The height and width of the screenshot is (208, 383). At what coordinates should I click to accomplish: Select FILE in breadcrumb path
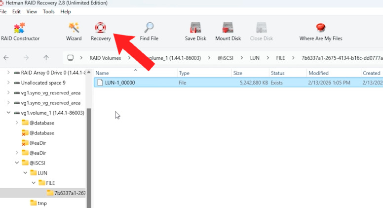[280, 58]
